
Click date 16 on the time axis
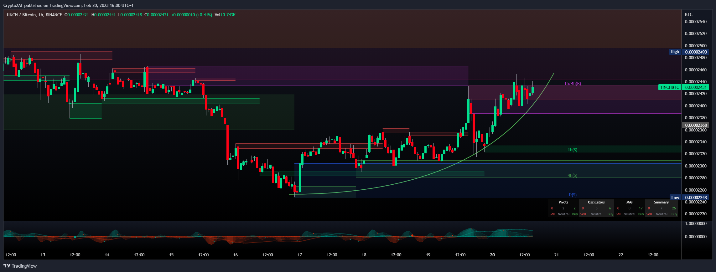click(236, 255)
